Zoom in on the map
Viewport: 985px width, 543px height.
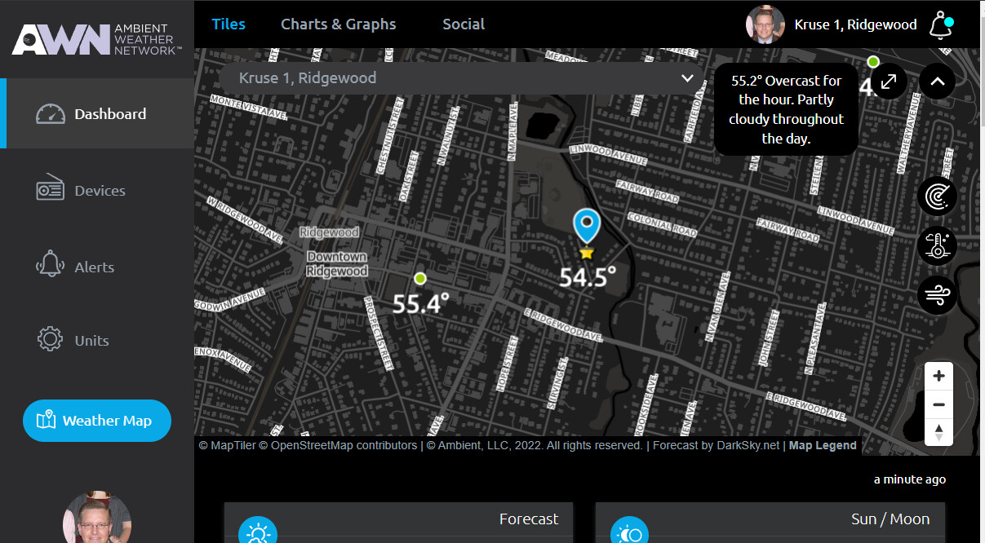[938, 376]
